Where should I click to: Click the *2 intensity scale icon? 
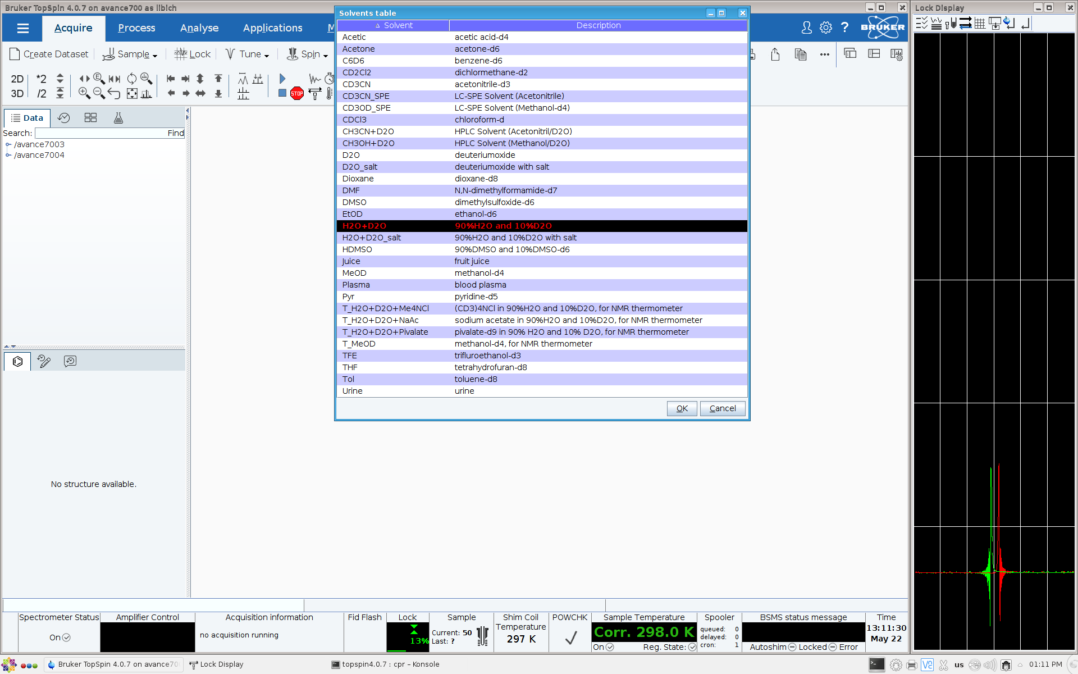[x=41, y=79]
